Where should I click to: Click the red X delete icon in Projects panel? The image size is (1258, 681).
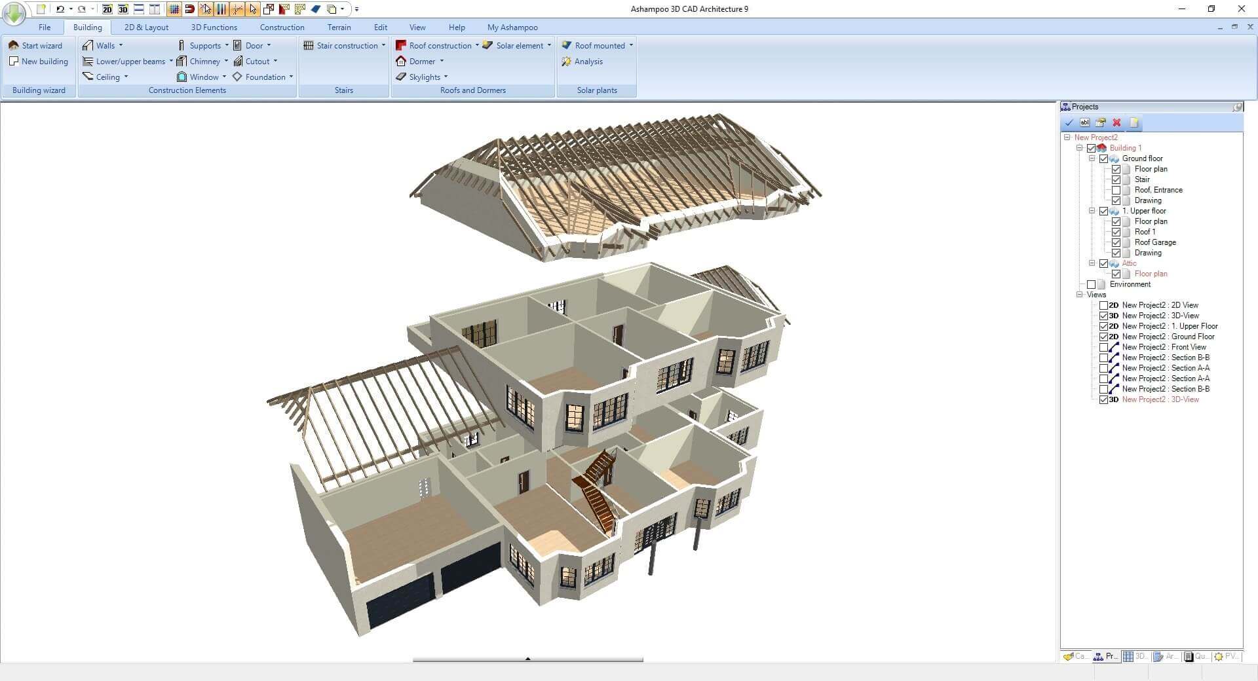pos(1116,122)
